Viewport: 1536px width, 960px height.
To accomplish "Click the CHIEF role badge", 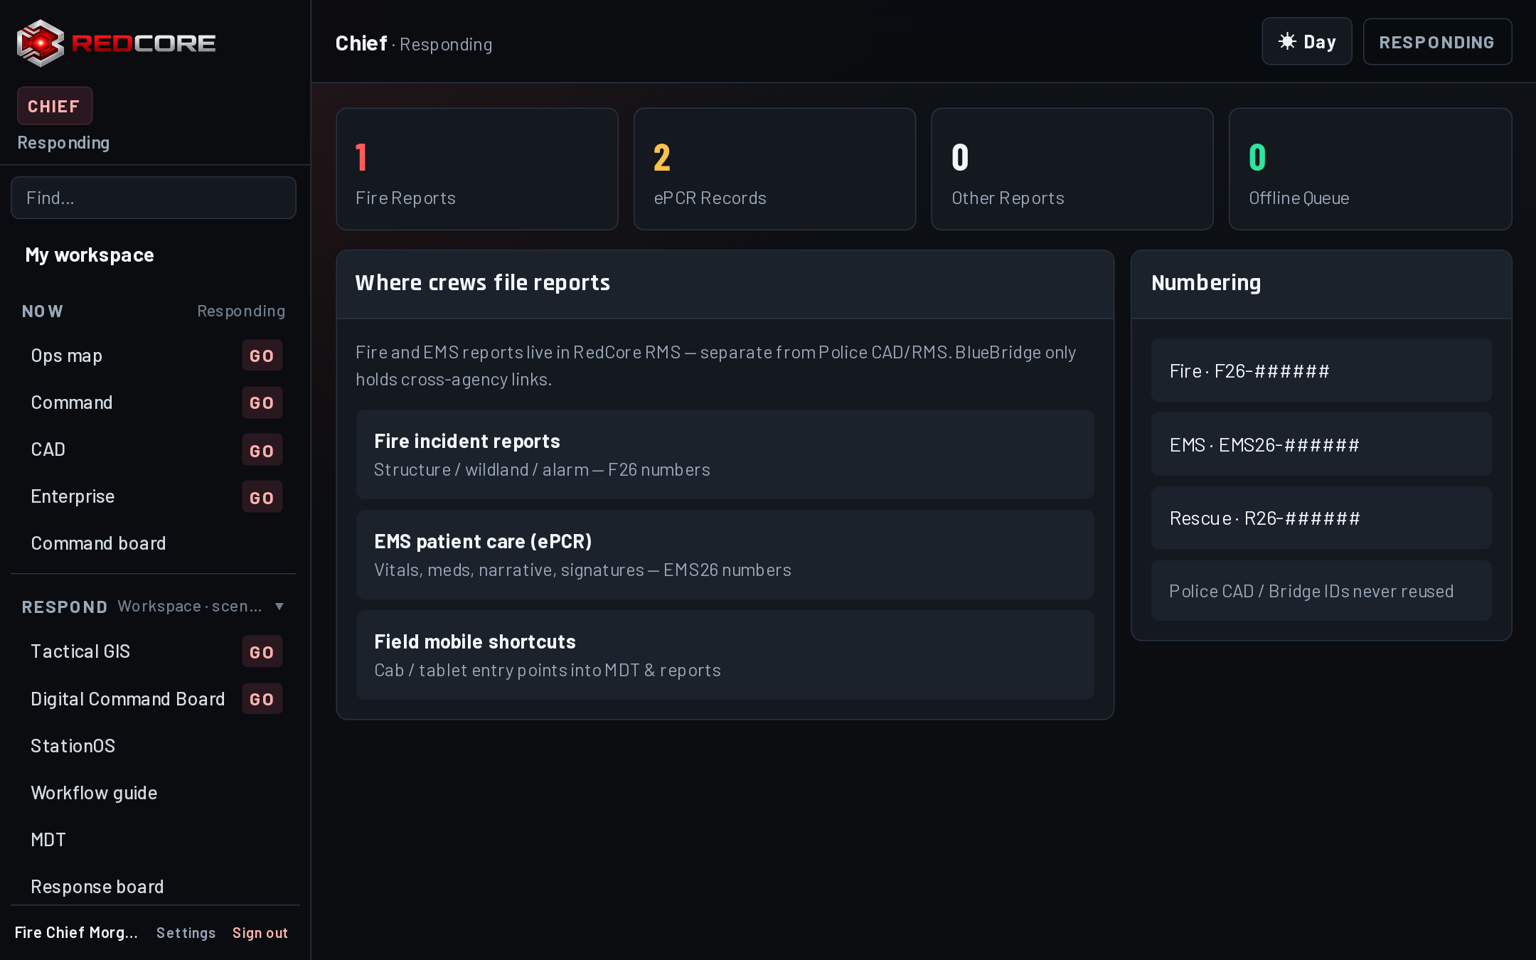I will 54,106.
